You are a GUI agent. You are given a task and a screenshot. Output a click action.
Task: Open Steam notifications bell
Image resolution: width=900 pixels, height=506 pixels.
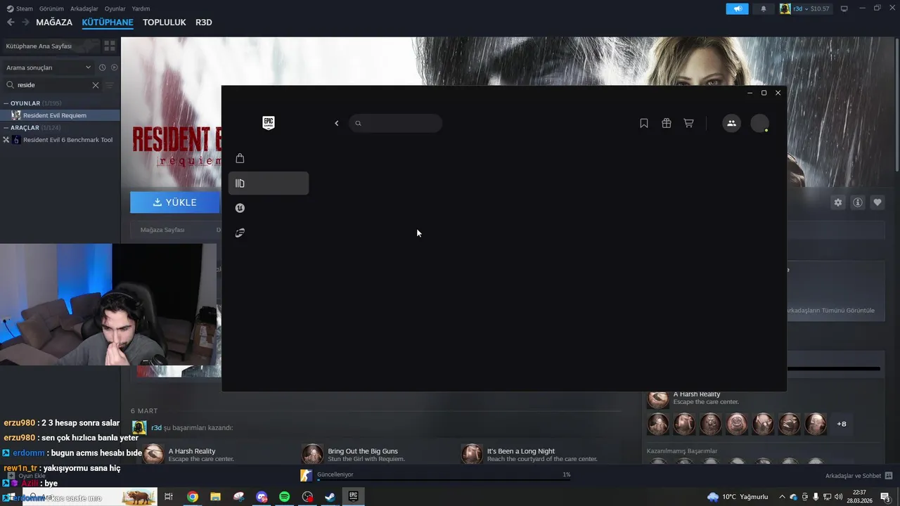pos(764,8)
